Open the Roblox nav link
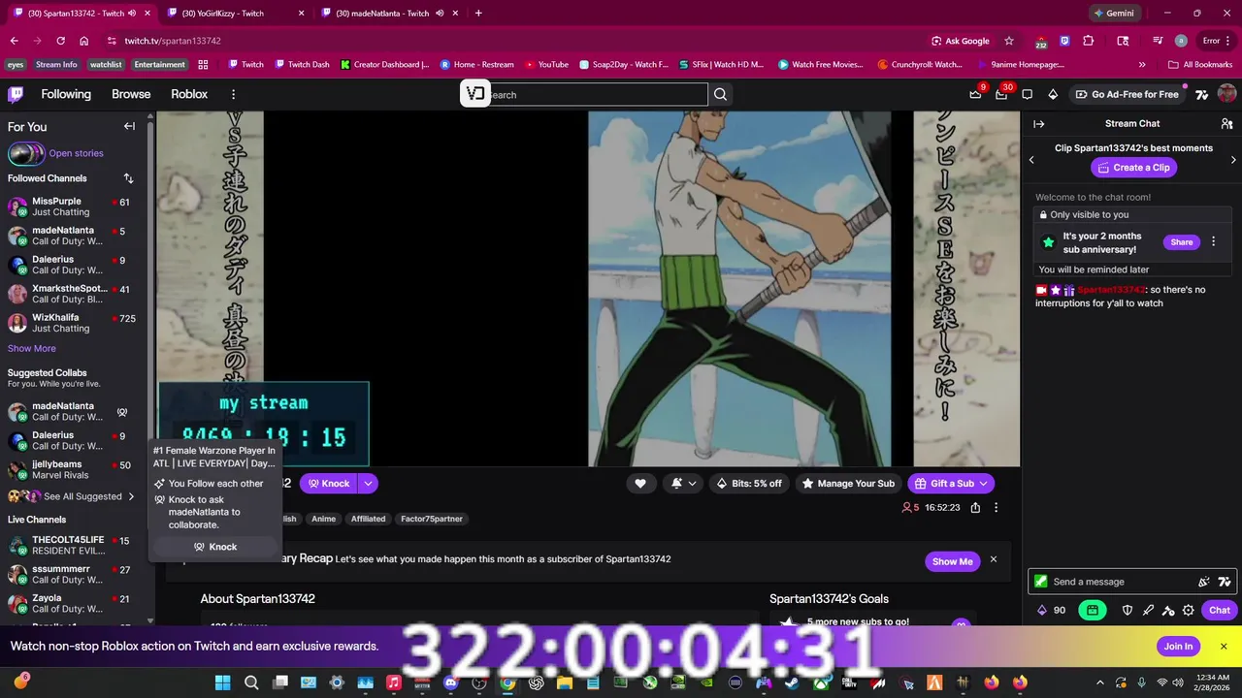This screenshot has width=1242, height=698. [x=189, y=94]
